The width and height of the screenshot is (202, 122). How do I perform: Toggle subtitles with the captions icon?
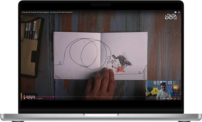(x=168, y=99)
